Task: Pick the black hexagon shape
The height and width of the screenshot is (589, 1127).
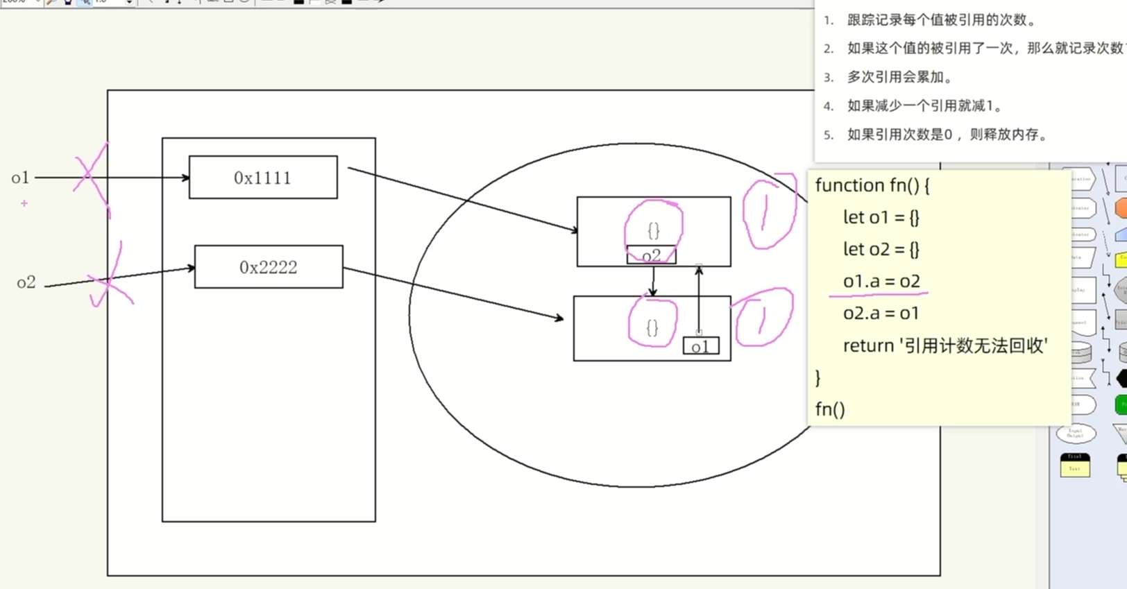Action: tap(1121, 379)
